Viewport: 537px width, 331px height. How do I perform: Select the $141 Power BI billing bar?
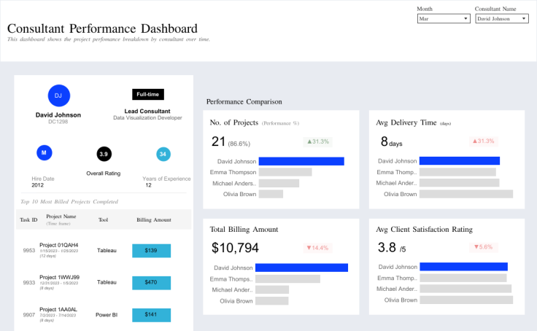[x=151, y=315]
